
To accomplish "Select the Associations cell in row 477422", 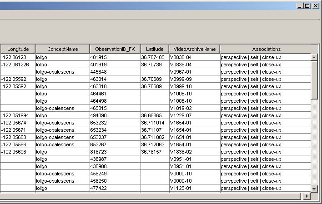I will coord(265,188).
